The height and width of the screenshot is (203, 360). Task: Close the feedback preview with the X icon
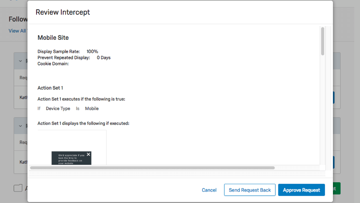click(89, 154)
